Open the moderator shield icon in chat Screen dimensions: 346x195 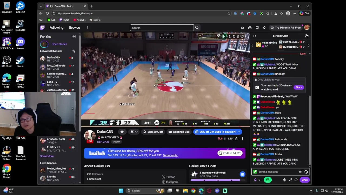[x=285, y=180]
